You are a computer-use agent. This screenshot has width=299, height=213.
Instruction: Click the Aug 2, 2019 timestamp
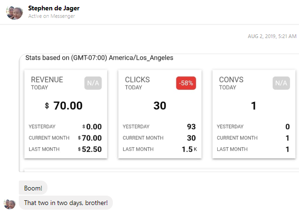tap(272, 36)
